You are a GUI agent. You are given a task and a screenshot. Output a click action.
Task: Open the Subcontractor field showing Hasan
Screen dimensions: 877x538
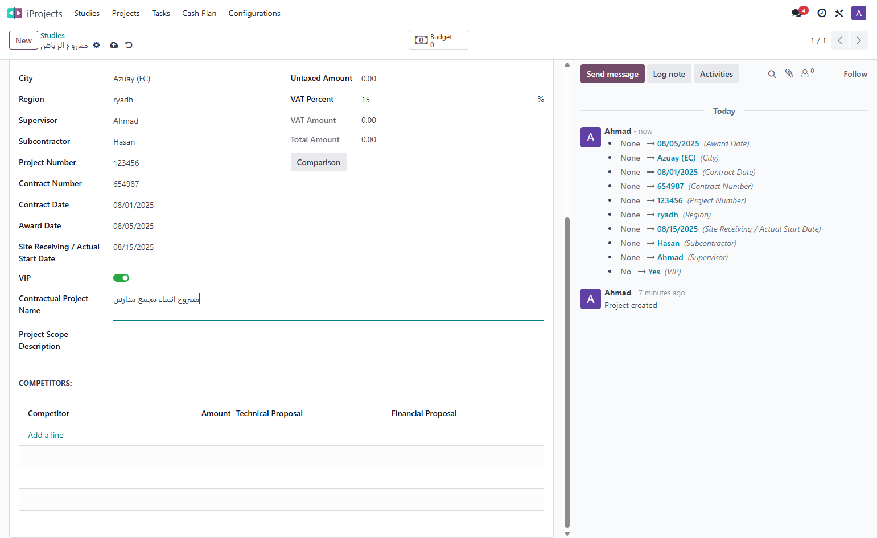click(x=193, y=142)
